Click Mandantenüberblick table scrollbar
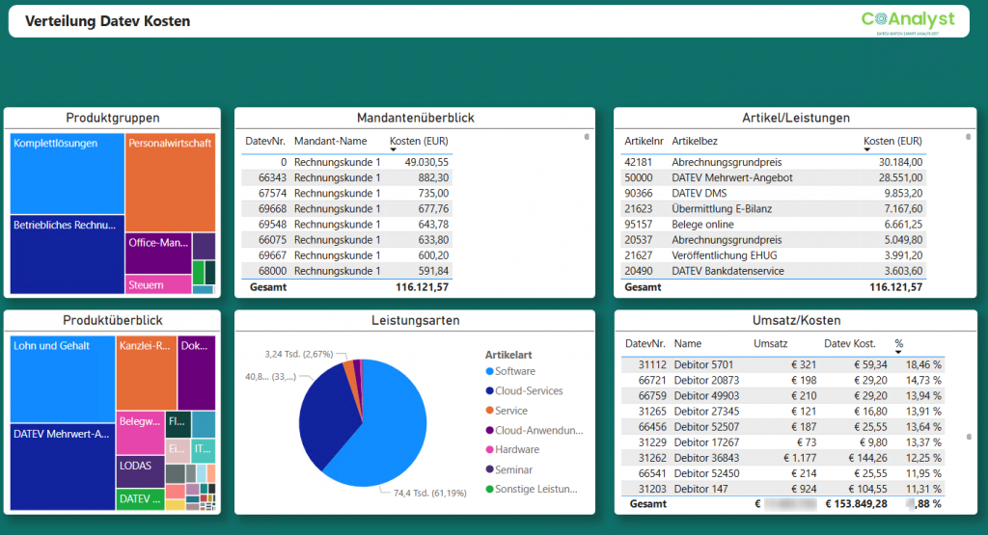This screenshot has width=988, height=535. tap(587, 137)
